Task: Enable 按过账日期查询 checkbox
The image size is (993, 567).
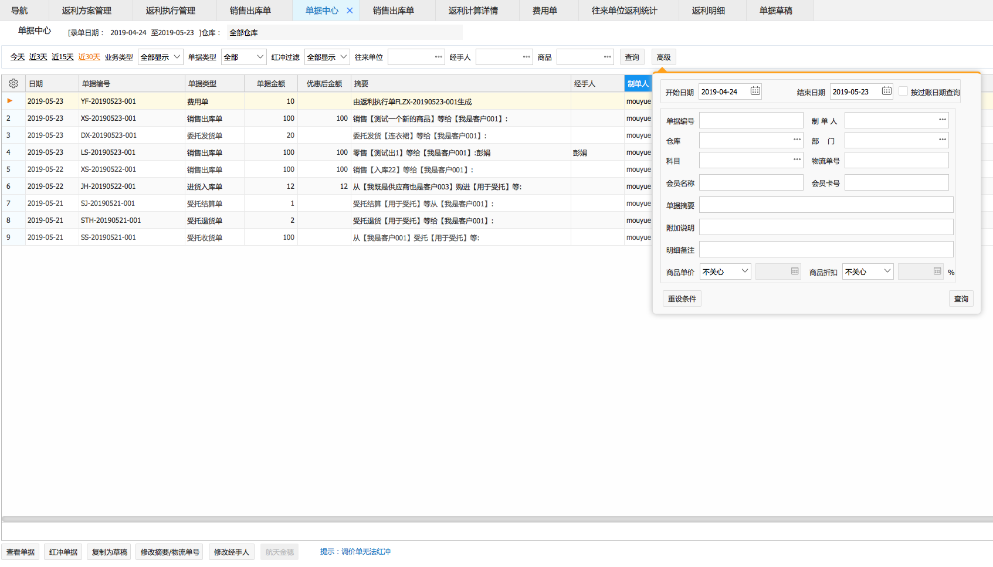Action: (903, 91)
